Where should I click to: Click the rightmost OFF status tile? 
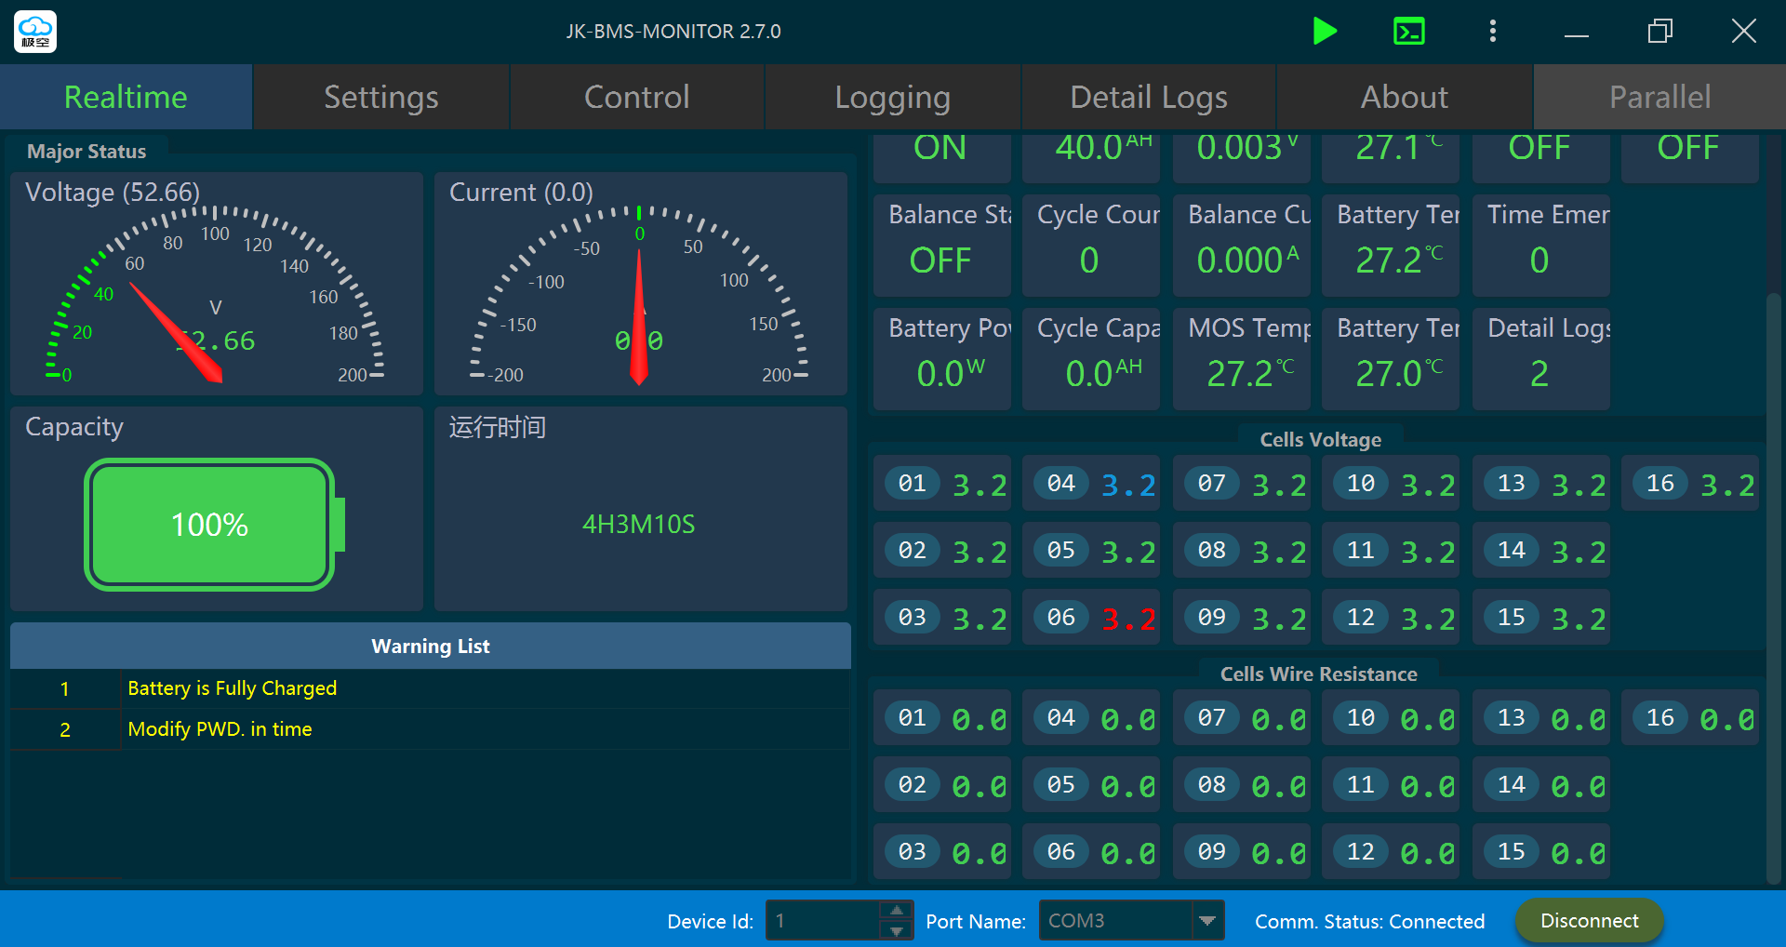click(1688, 151)
